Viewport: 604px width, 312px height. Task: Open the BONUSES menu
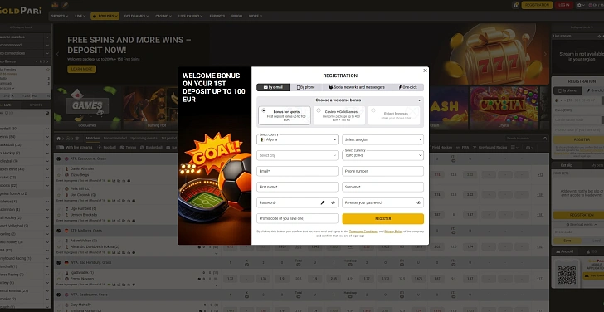pos(105,16)
